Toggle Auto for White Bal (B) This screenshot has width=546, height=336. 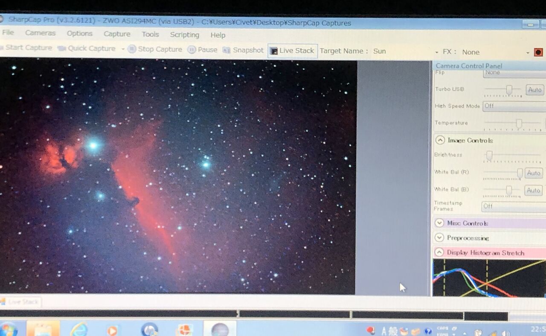coord(533,190)
